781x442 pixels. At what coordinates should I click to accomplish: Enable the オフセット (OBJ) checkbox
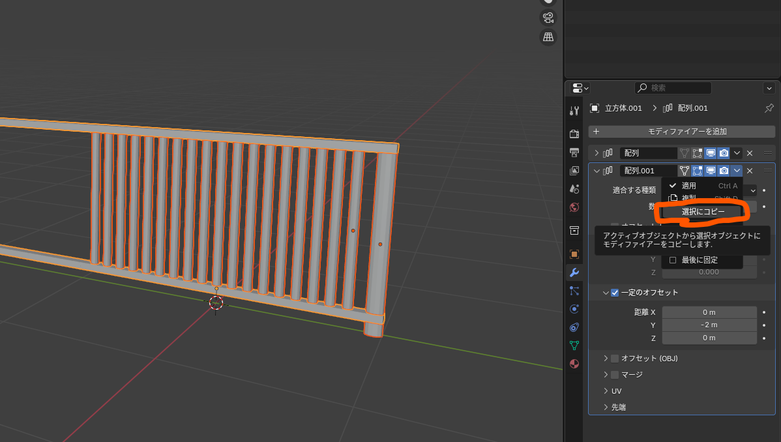(615, 359)
